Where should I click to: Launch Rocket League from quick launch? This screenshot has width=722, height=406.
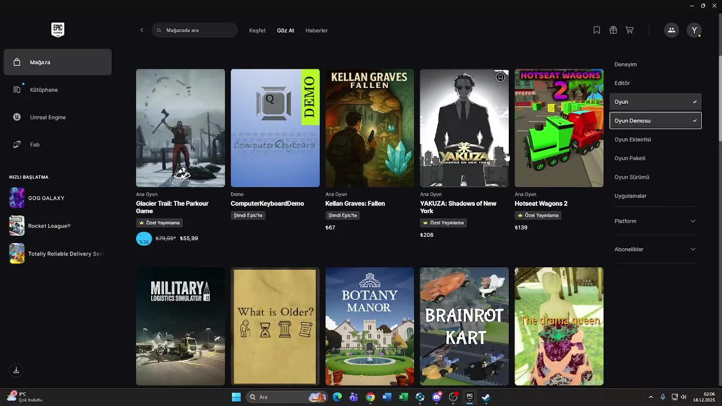pos(58,226)
